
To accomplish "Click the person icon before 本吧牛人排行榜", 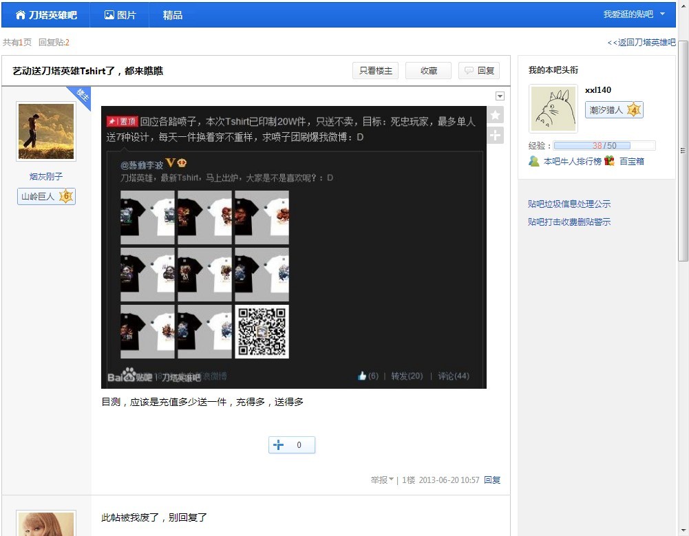I will click(x=534, y=161).
